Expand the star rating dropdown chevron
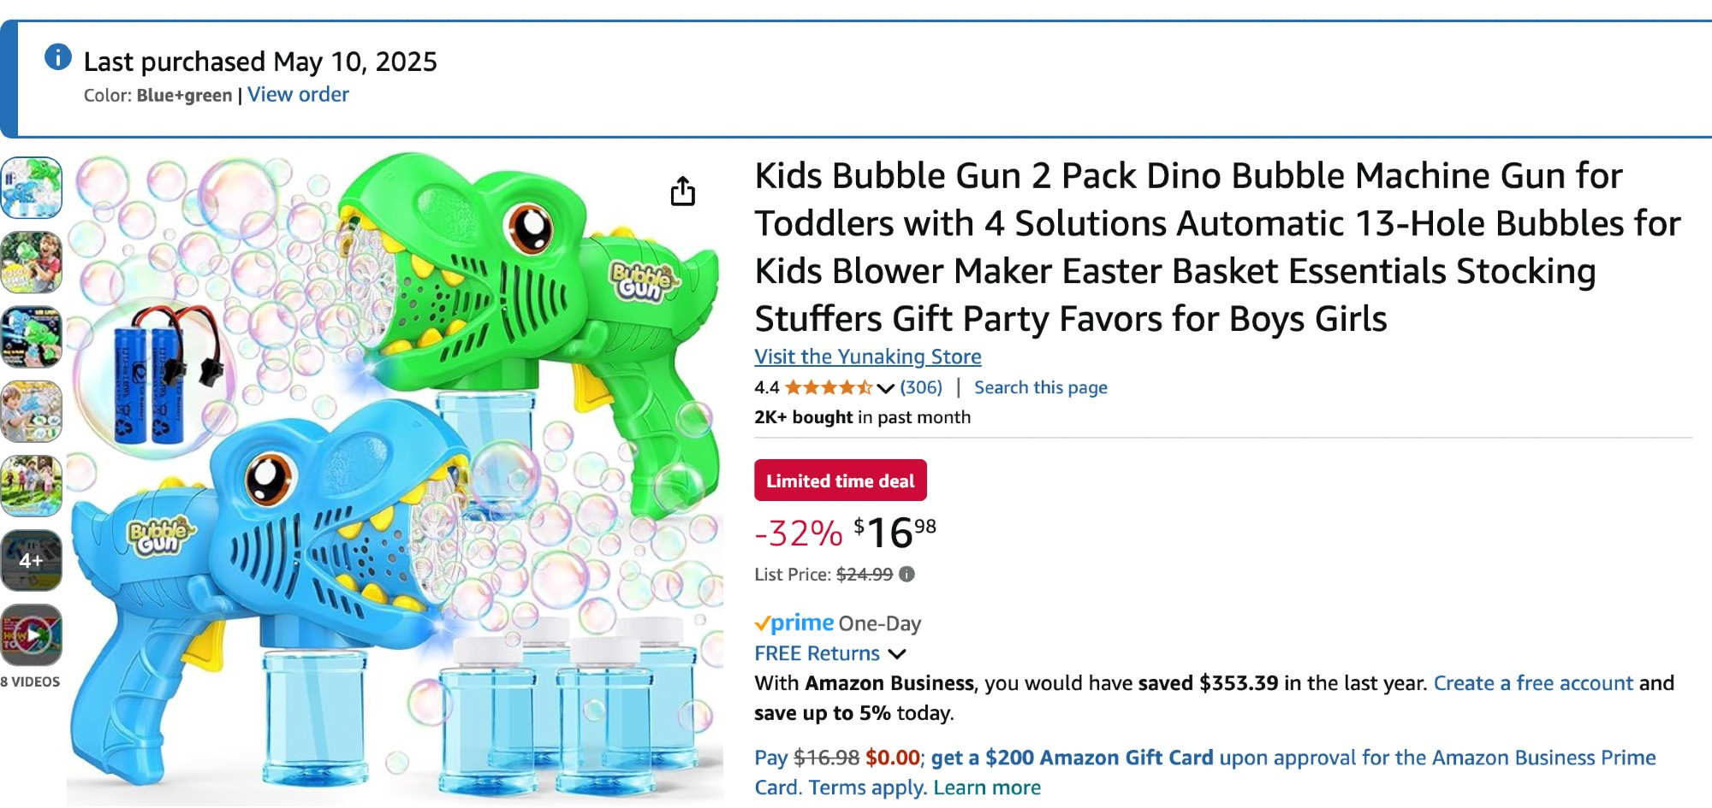This screenshot has width=1712, height=808. pos(886,388)
